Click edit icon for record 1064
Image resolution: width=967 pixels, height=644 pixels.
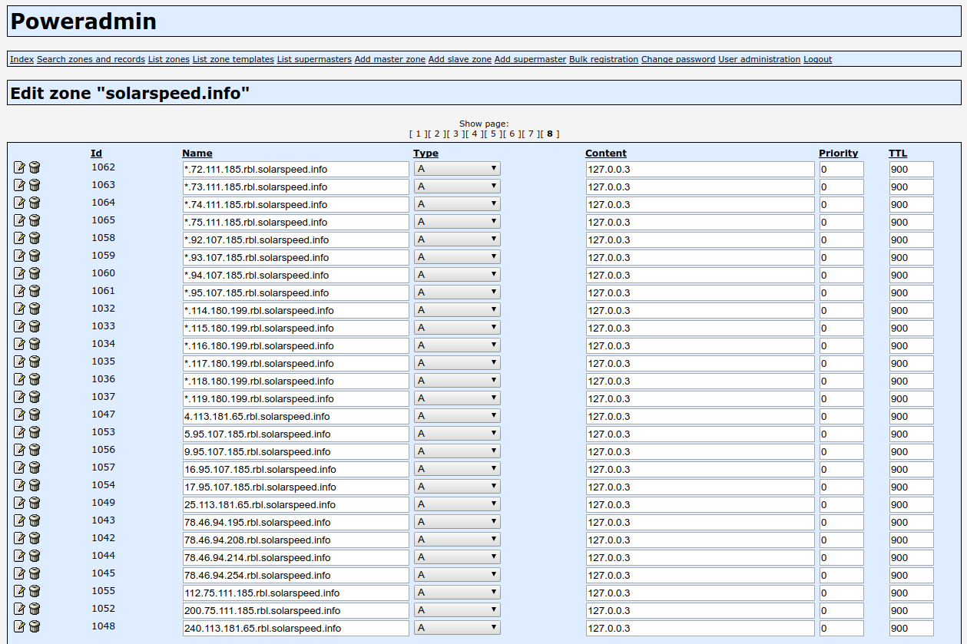[x=20, y=203]
